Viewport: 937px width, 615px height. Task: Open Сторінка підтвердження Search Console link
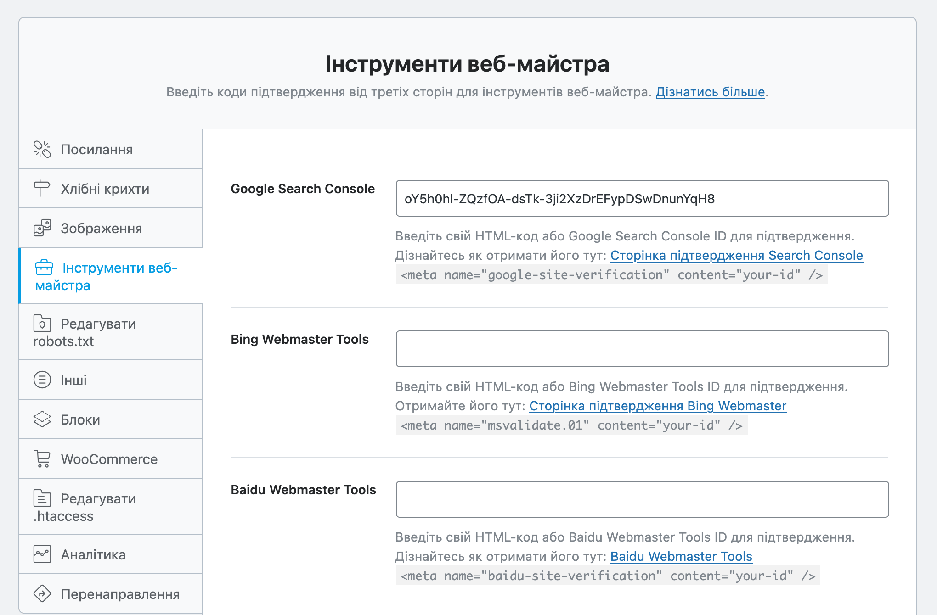coord(737,256)
